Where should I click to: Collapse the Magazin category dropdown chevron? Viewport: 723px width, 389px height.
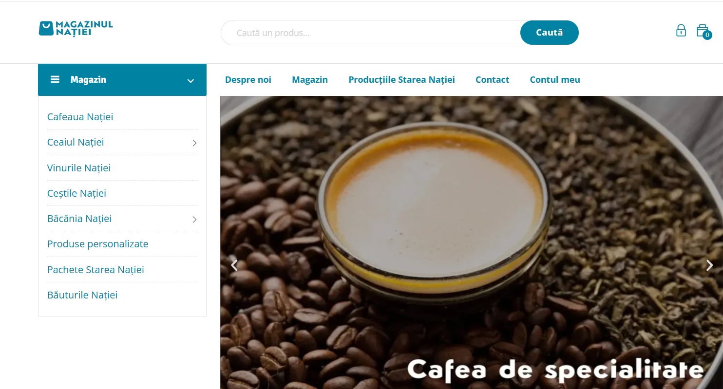(x=190, y=80)
